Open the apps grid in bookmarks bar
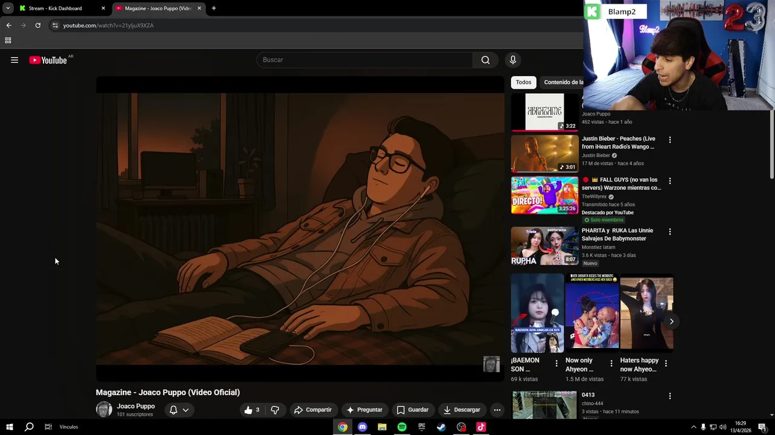 coord(8,40)
